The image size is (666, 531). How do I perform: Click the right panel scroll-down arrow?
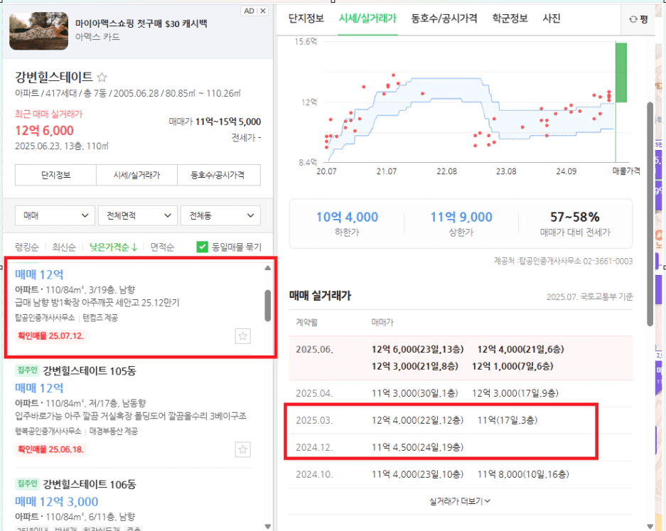pos(650,526)
